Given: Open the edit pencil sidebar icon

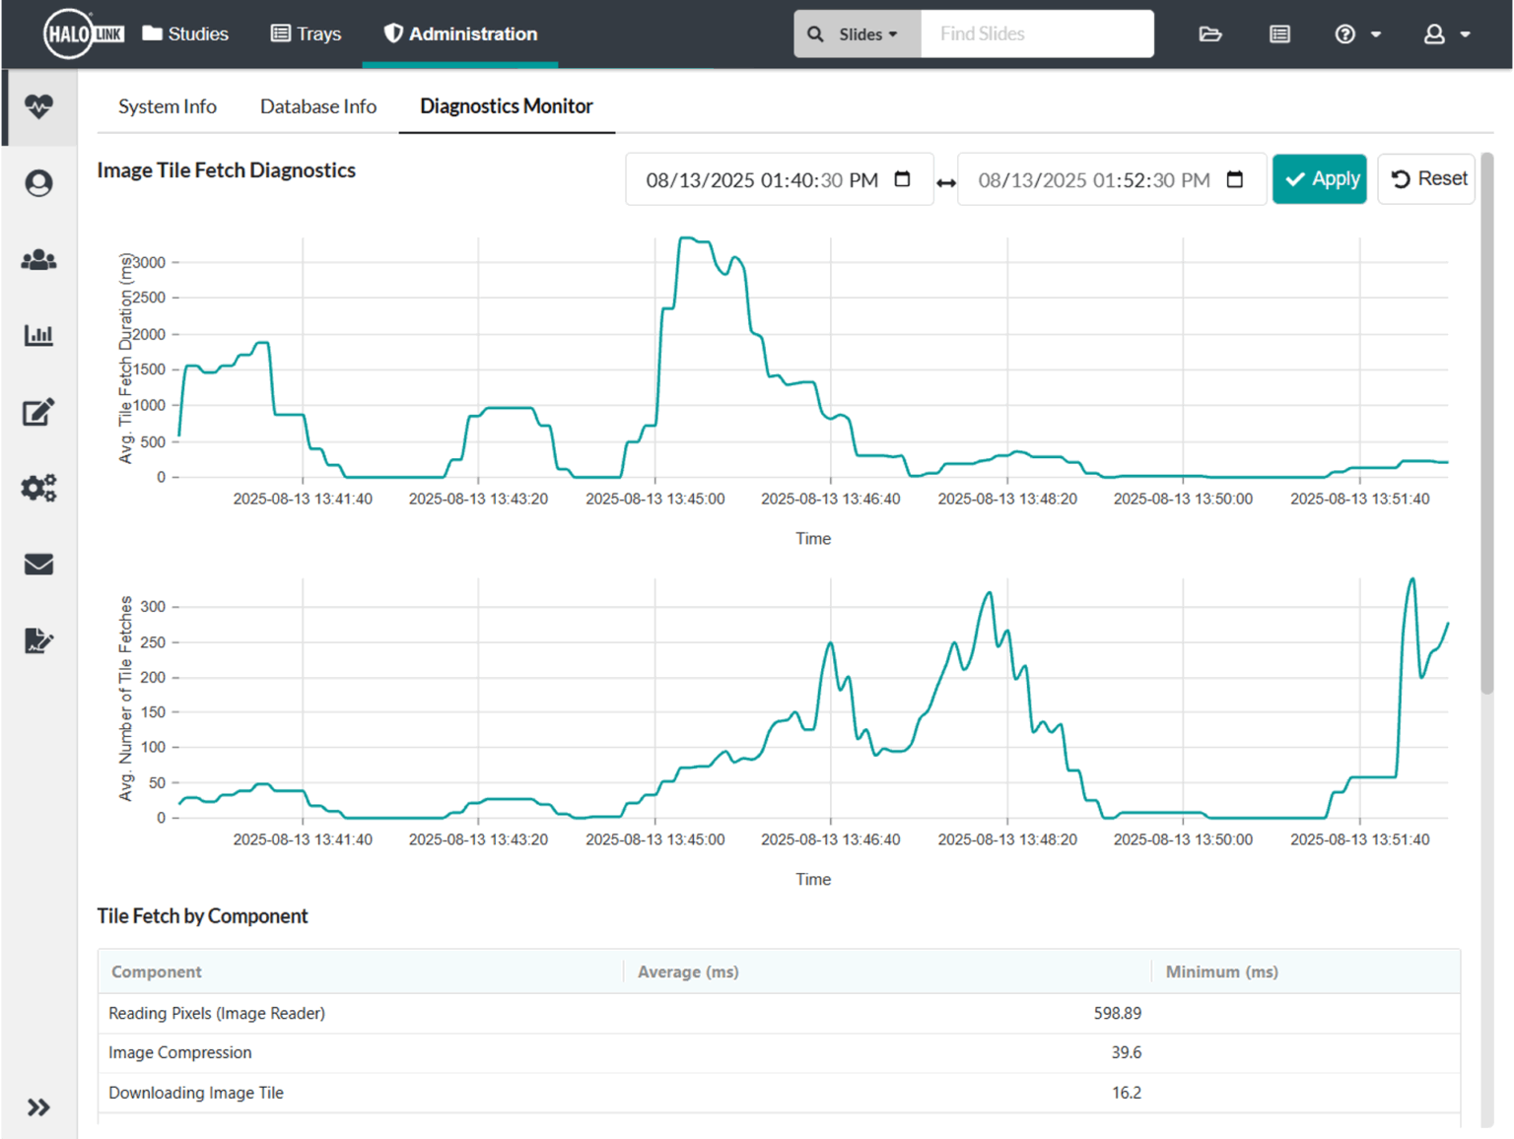Looking at the screenshot, I should click(x=38, y=412).
